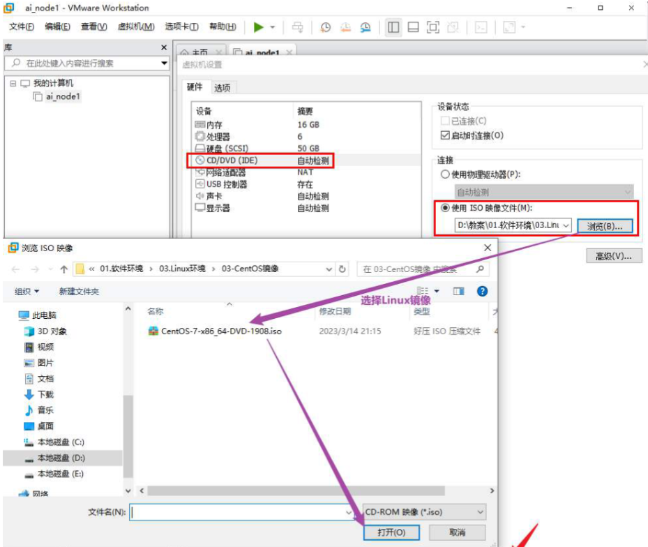Viewport: 648px width, 547px height.
Task: Refresh the folder listing icon
Action: [x=342, y=269]
